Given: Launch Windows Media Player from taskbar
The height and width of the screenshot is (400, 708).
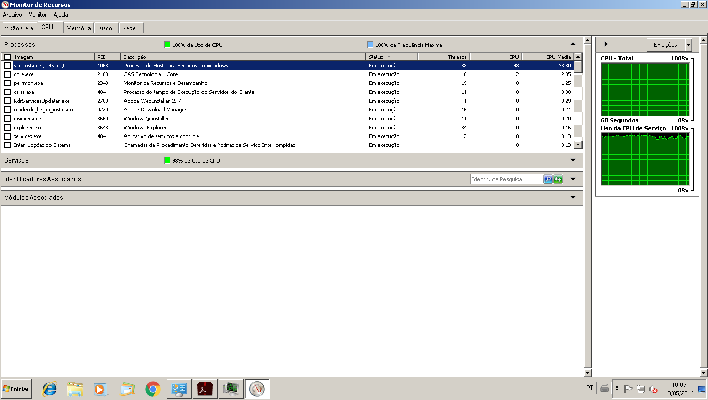Looking at the screenshot, I should click(100, 389).
